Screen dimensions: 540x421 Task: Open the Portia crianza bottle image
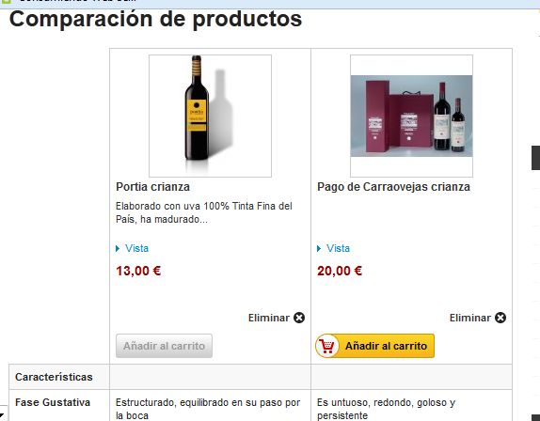pos(210,116)
